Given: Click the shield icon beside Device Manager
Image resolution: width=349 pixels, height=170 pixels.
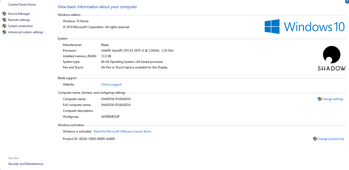Looking at the screenshot, I should click(x=4, y=14).
